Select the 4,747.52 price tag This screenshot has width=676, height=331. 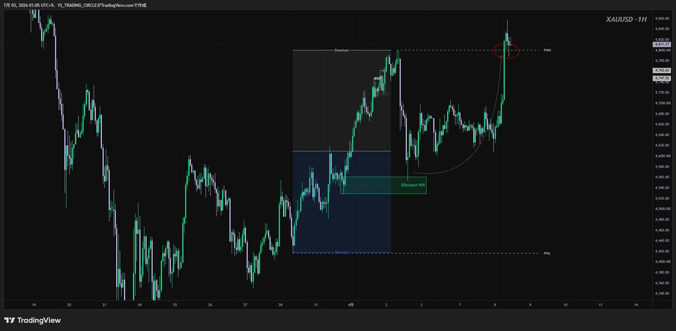pyautogui.click(x=662, y=78)
